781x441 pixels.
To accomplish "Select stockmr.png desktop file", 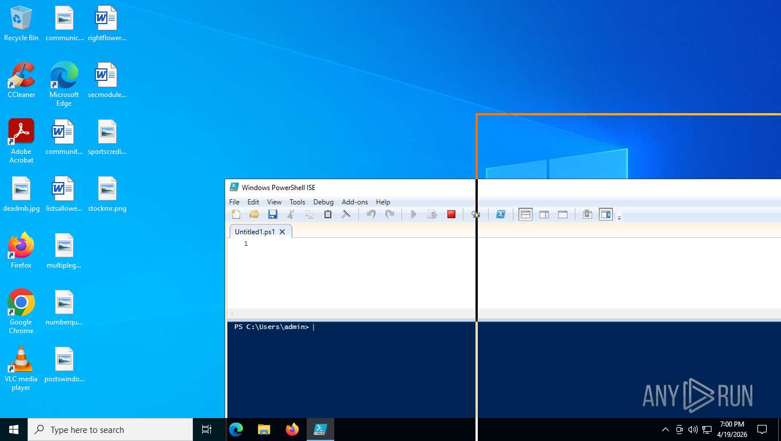I will 107,194.
